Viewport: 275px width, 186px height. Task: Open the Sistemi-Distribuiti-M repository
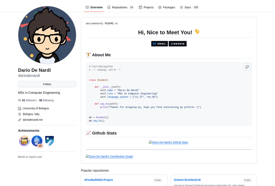187,180
